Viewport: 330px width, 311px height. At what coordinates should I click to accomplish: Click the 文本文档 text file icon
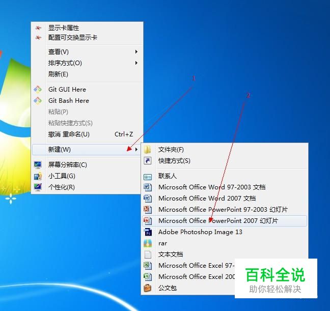point(148,255)
